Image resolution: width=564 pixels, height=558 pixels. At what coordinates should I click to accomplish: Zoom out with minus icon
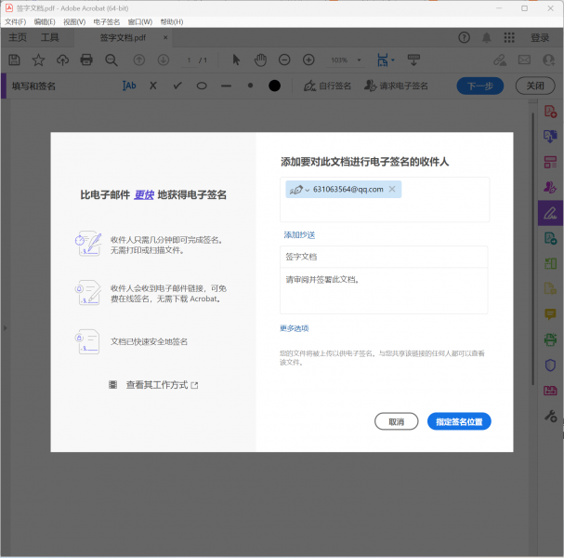(284, 60)
